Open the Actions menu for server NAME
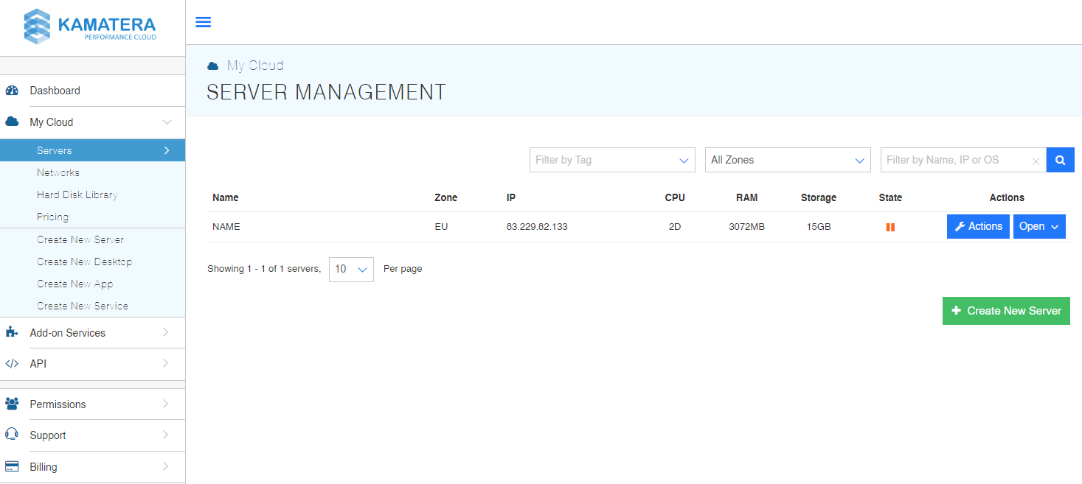The image size is (1082, 484). (977, 226)
